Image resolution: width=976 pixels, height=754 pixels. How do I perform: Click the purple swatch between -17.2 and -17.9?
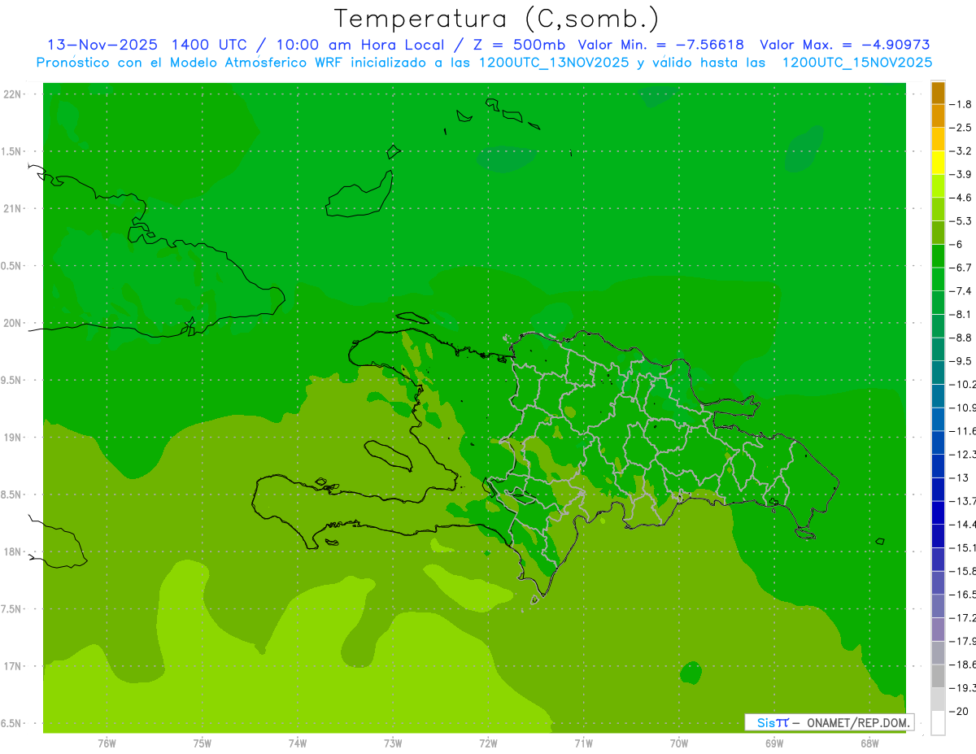coord(938,630)
